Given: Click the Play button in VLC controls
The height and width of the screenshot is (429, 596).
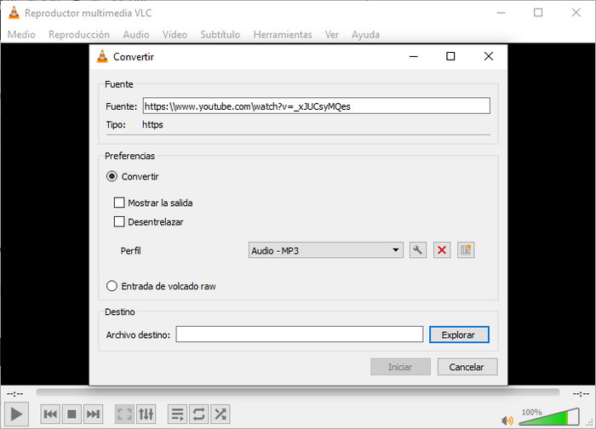Looking at the screenshot, I should (x=16, y=414).
